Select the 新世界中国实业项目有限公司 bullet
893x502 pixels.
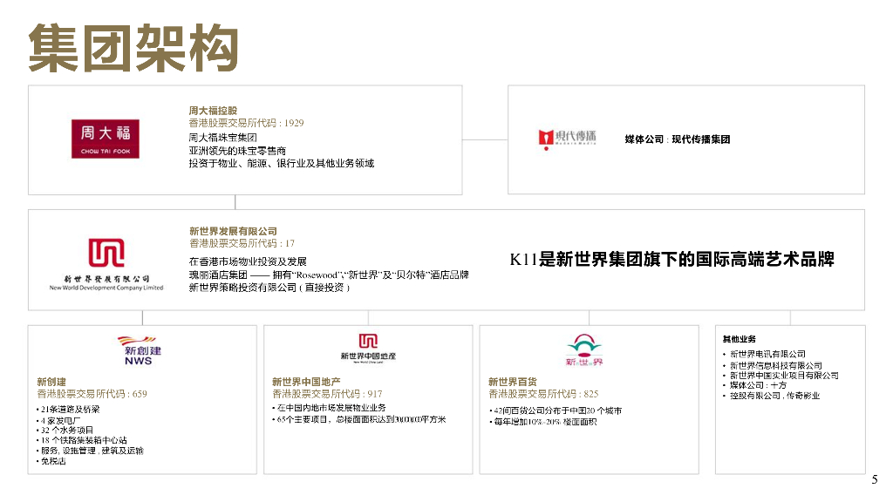(781, 376)
